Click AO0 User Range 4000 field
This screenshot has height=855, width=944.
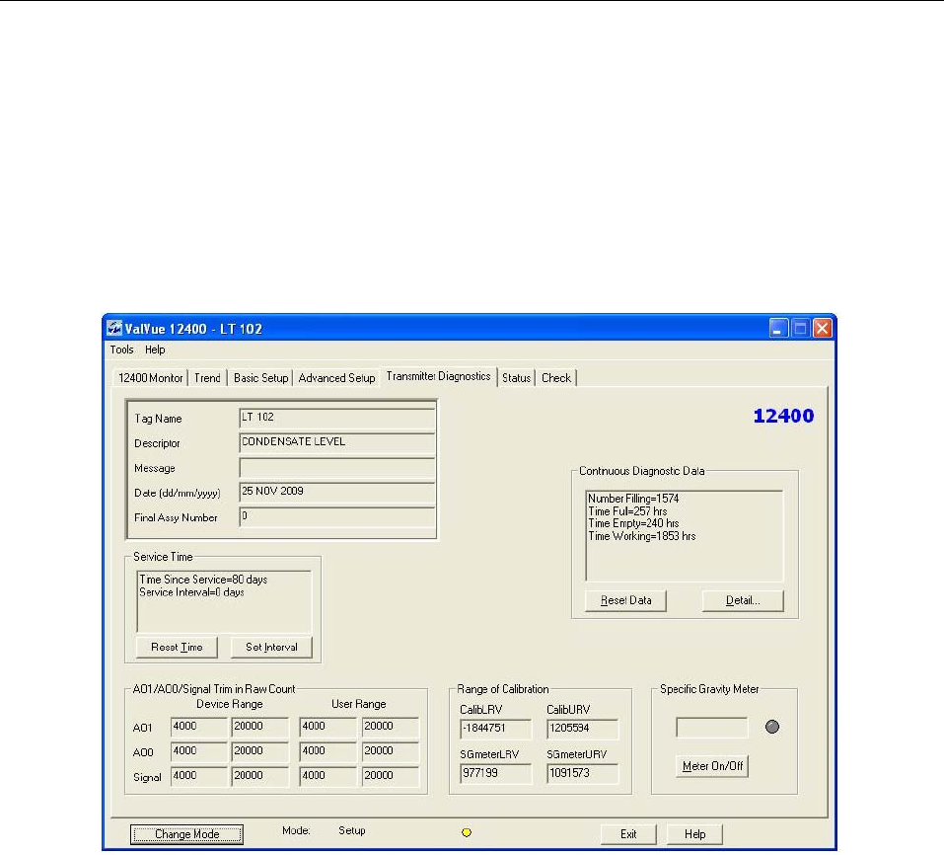point(328,752)
